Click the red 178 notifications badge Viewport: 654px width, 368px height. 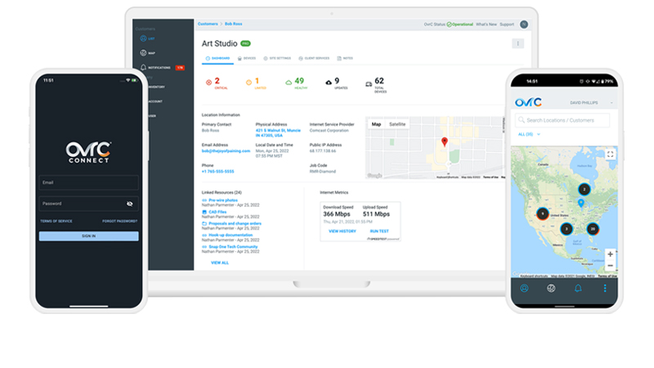[x=180, y=68]
